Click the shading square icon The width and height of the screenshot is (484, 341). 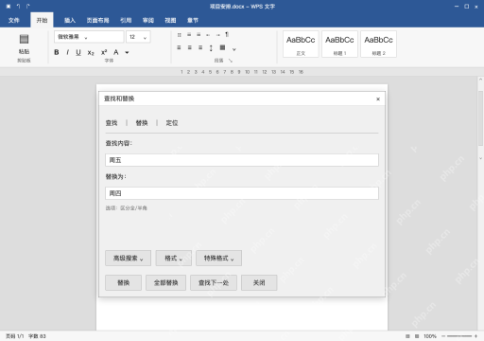coord(222,47)
